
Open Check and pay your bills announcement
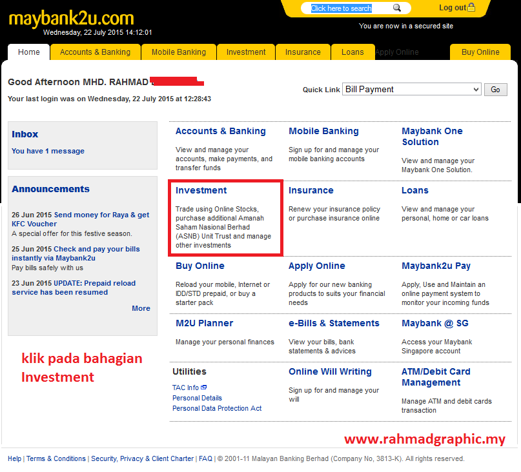click(76, 253)
